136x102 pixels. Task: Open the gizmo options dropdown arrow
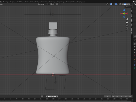point(113,4)
